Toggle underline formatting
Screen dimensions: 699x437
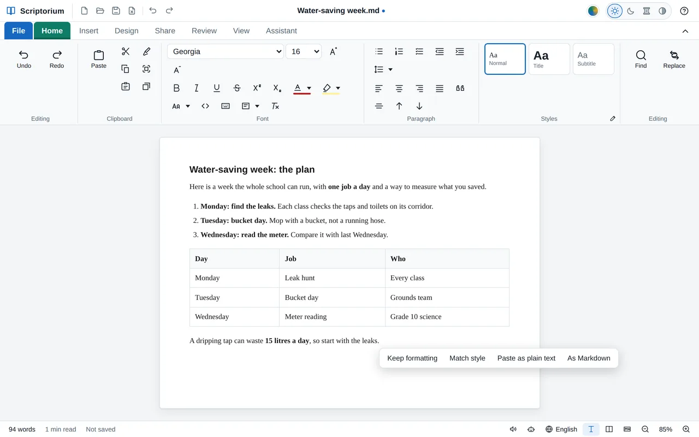point(217,88)
